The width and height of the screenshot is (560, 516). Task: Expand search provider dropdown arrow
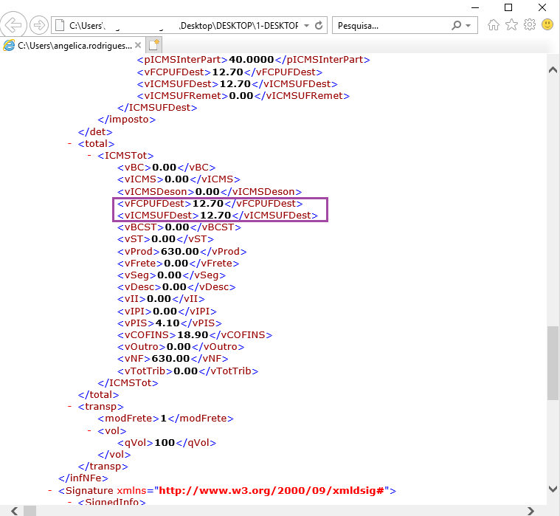pos(469,26)
